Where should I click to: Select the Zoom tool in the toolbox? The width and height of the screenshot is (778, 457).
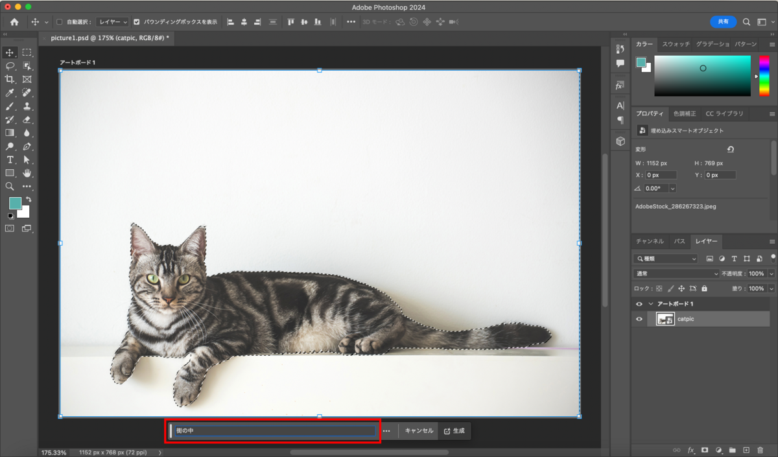point(10,187)
